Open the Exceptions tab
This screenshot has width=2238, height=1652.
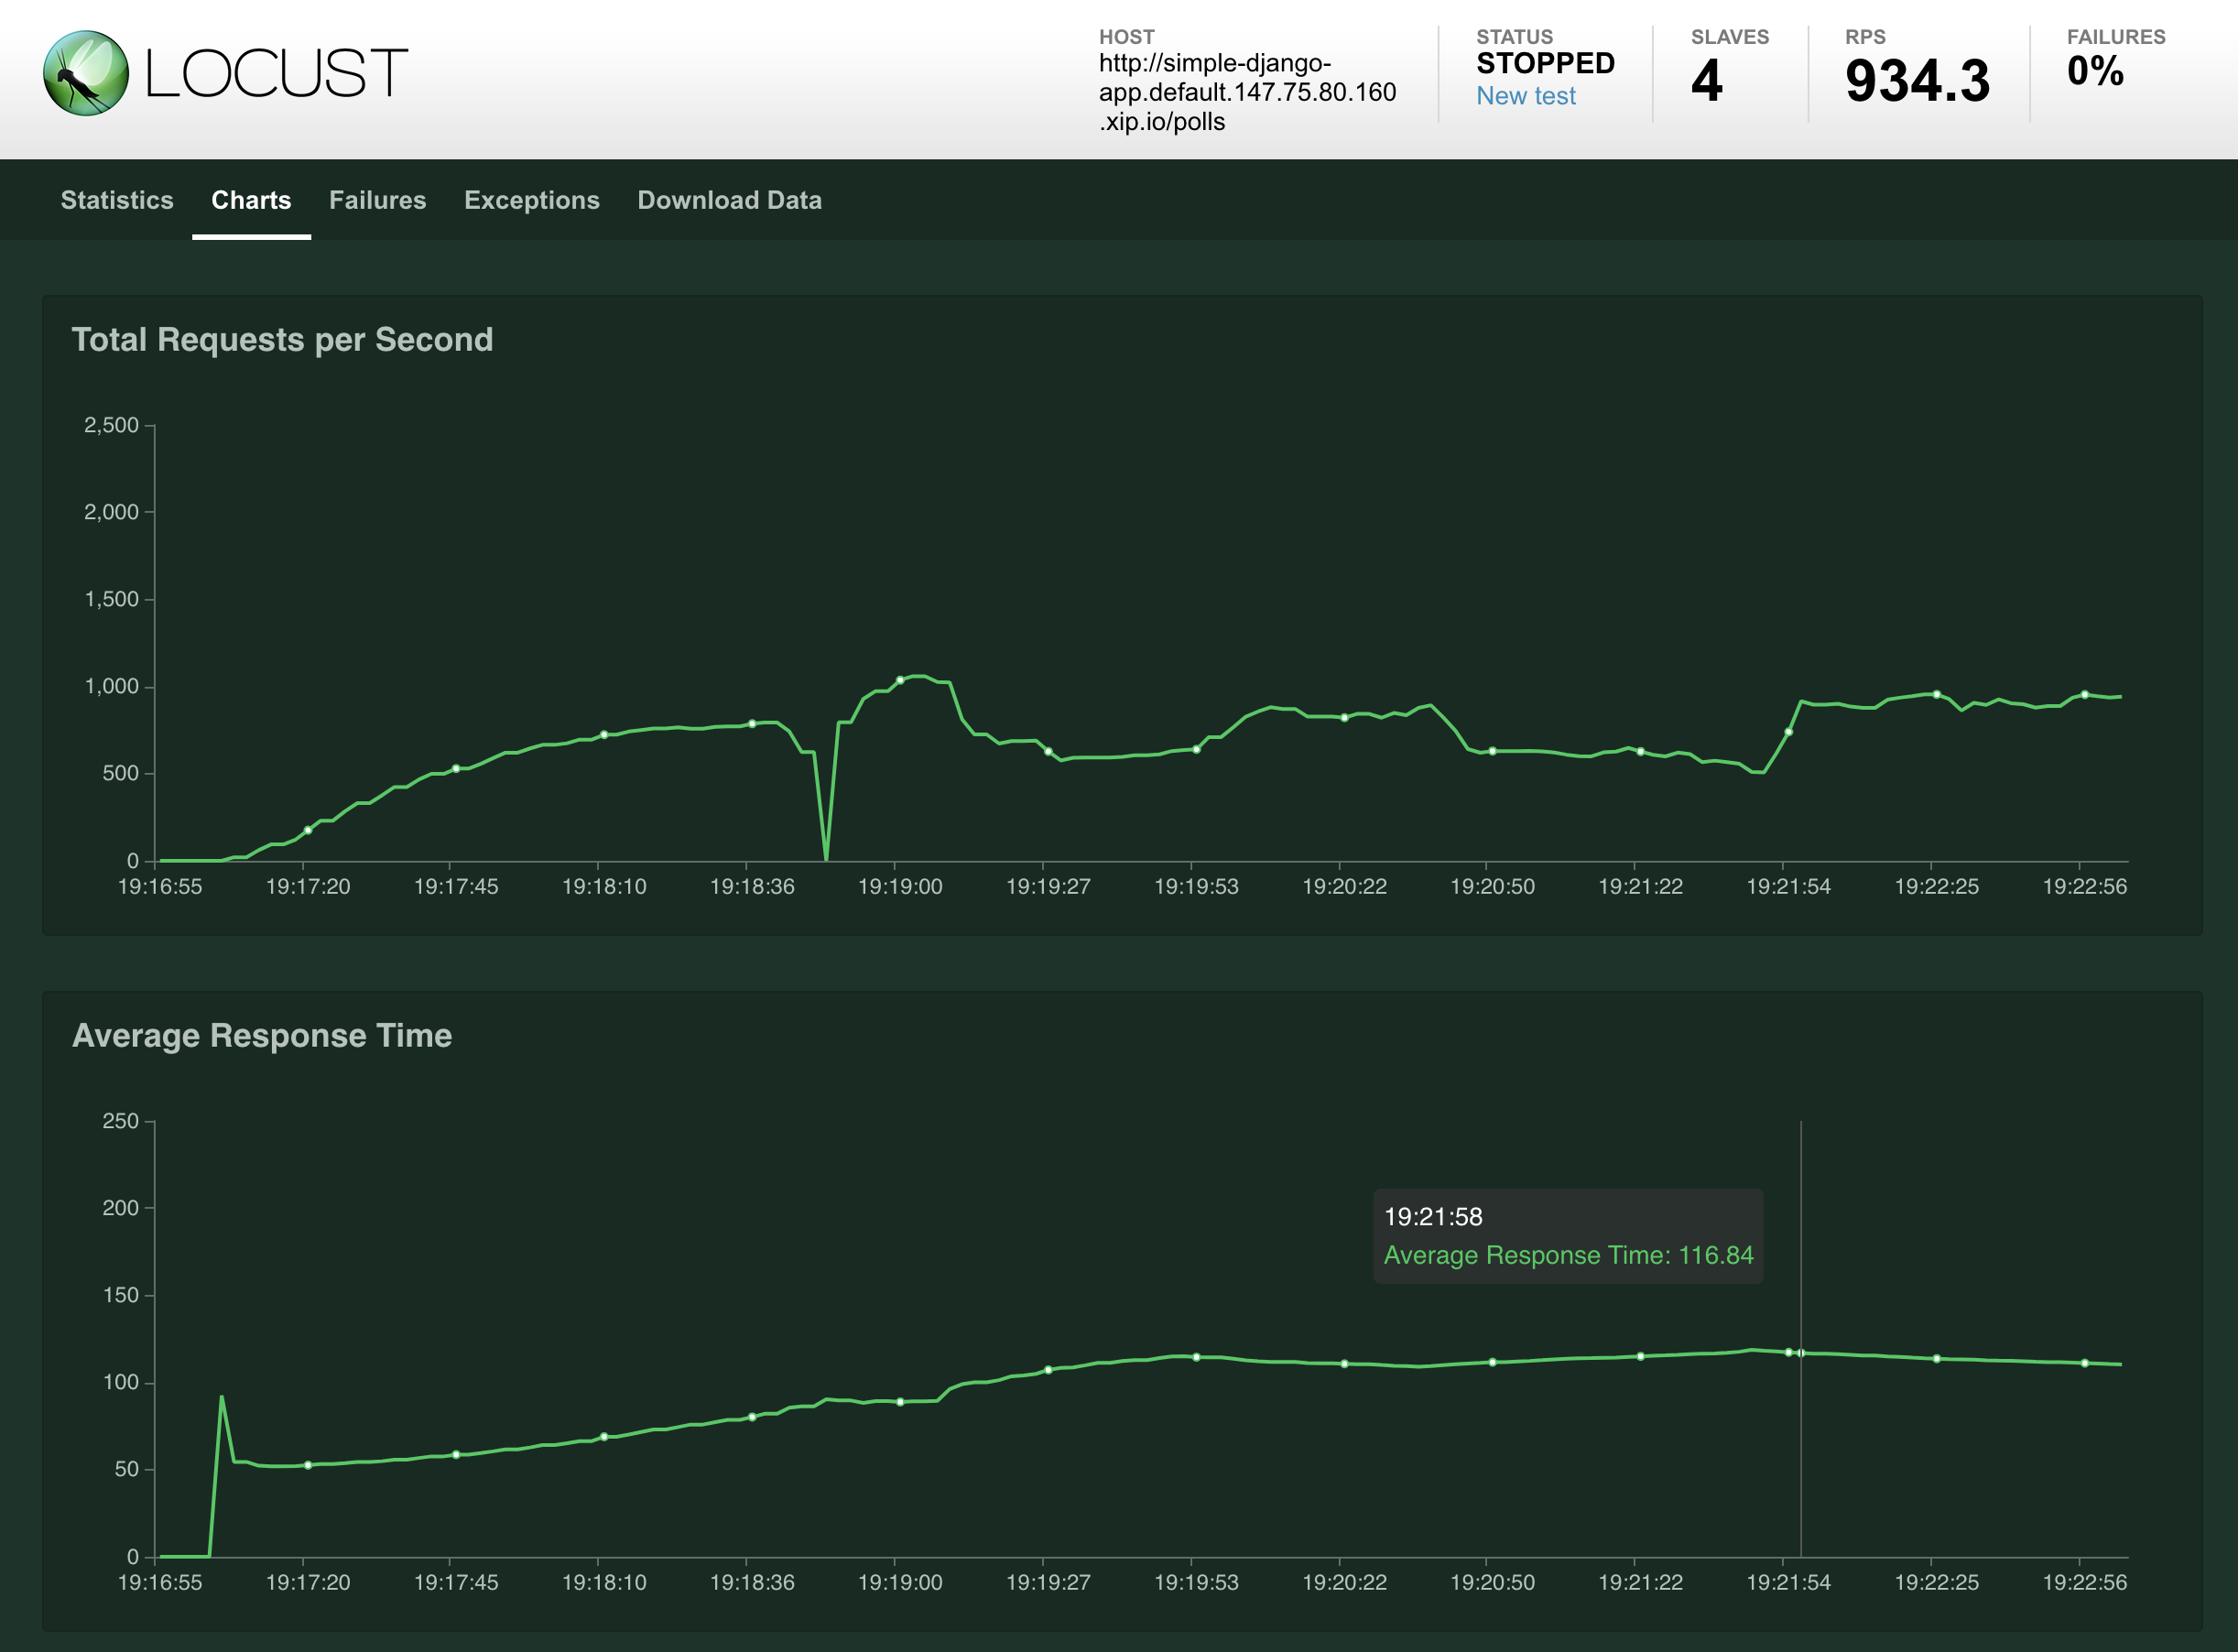point(531,200)
